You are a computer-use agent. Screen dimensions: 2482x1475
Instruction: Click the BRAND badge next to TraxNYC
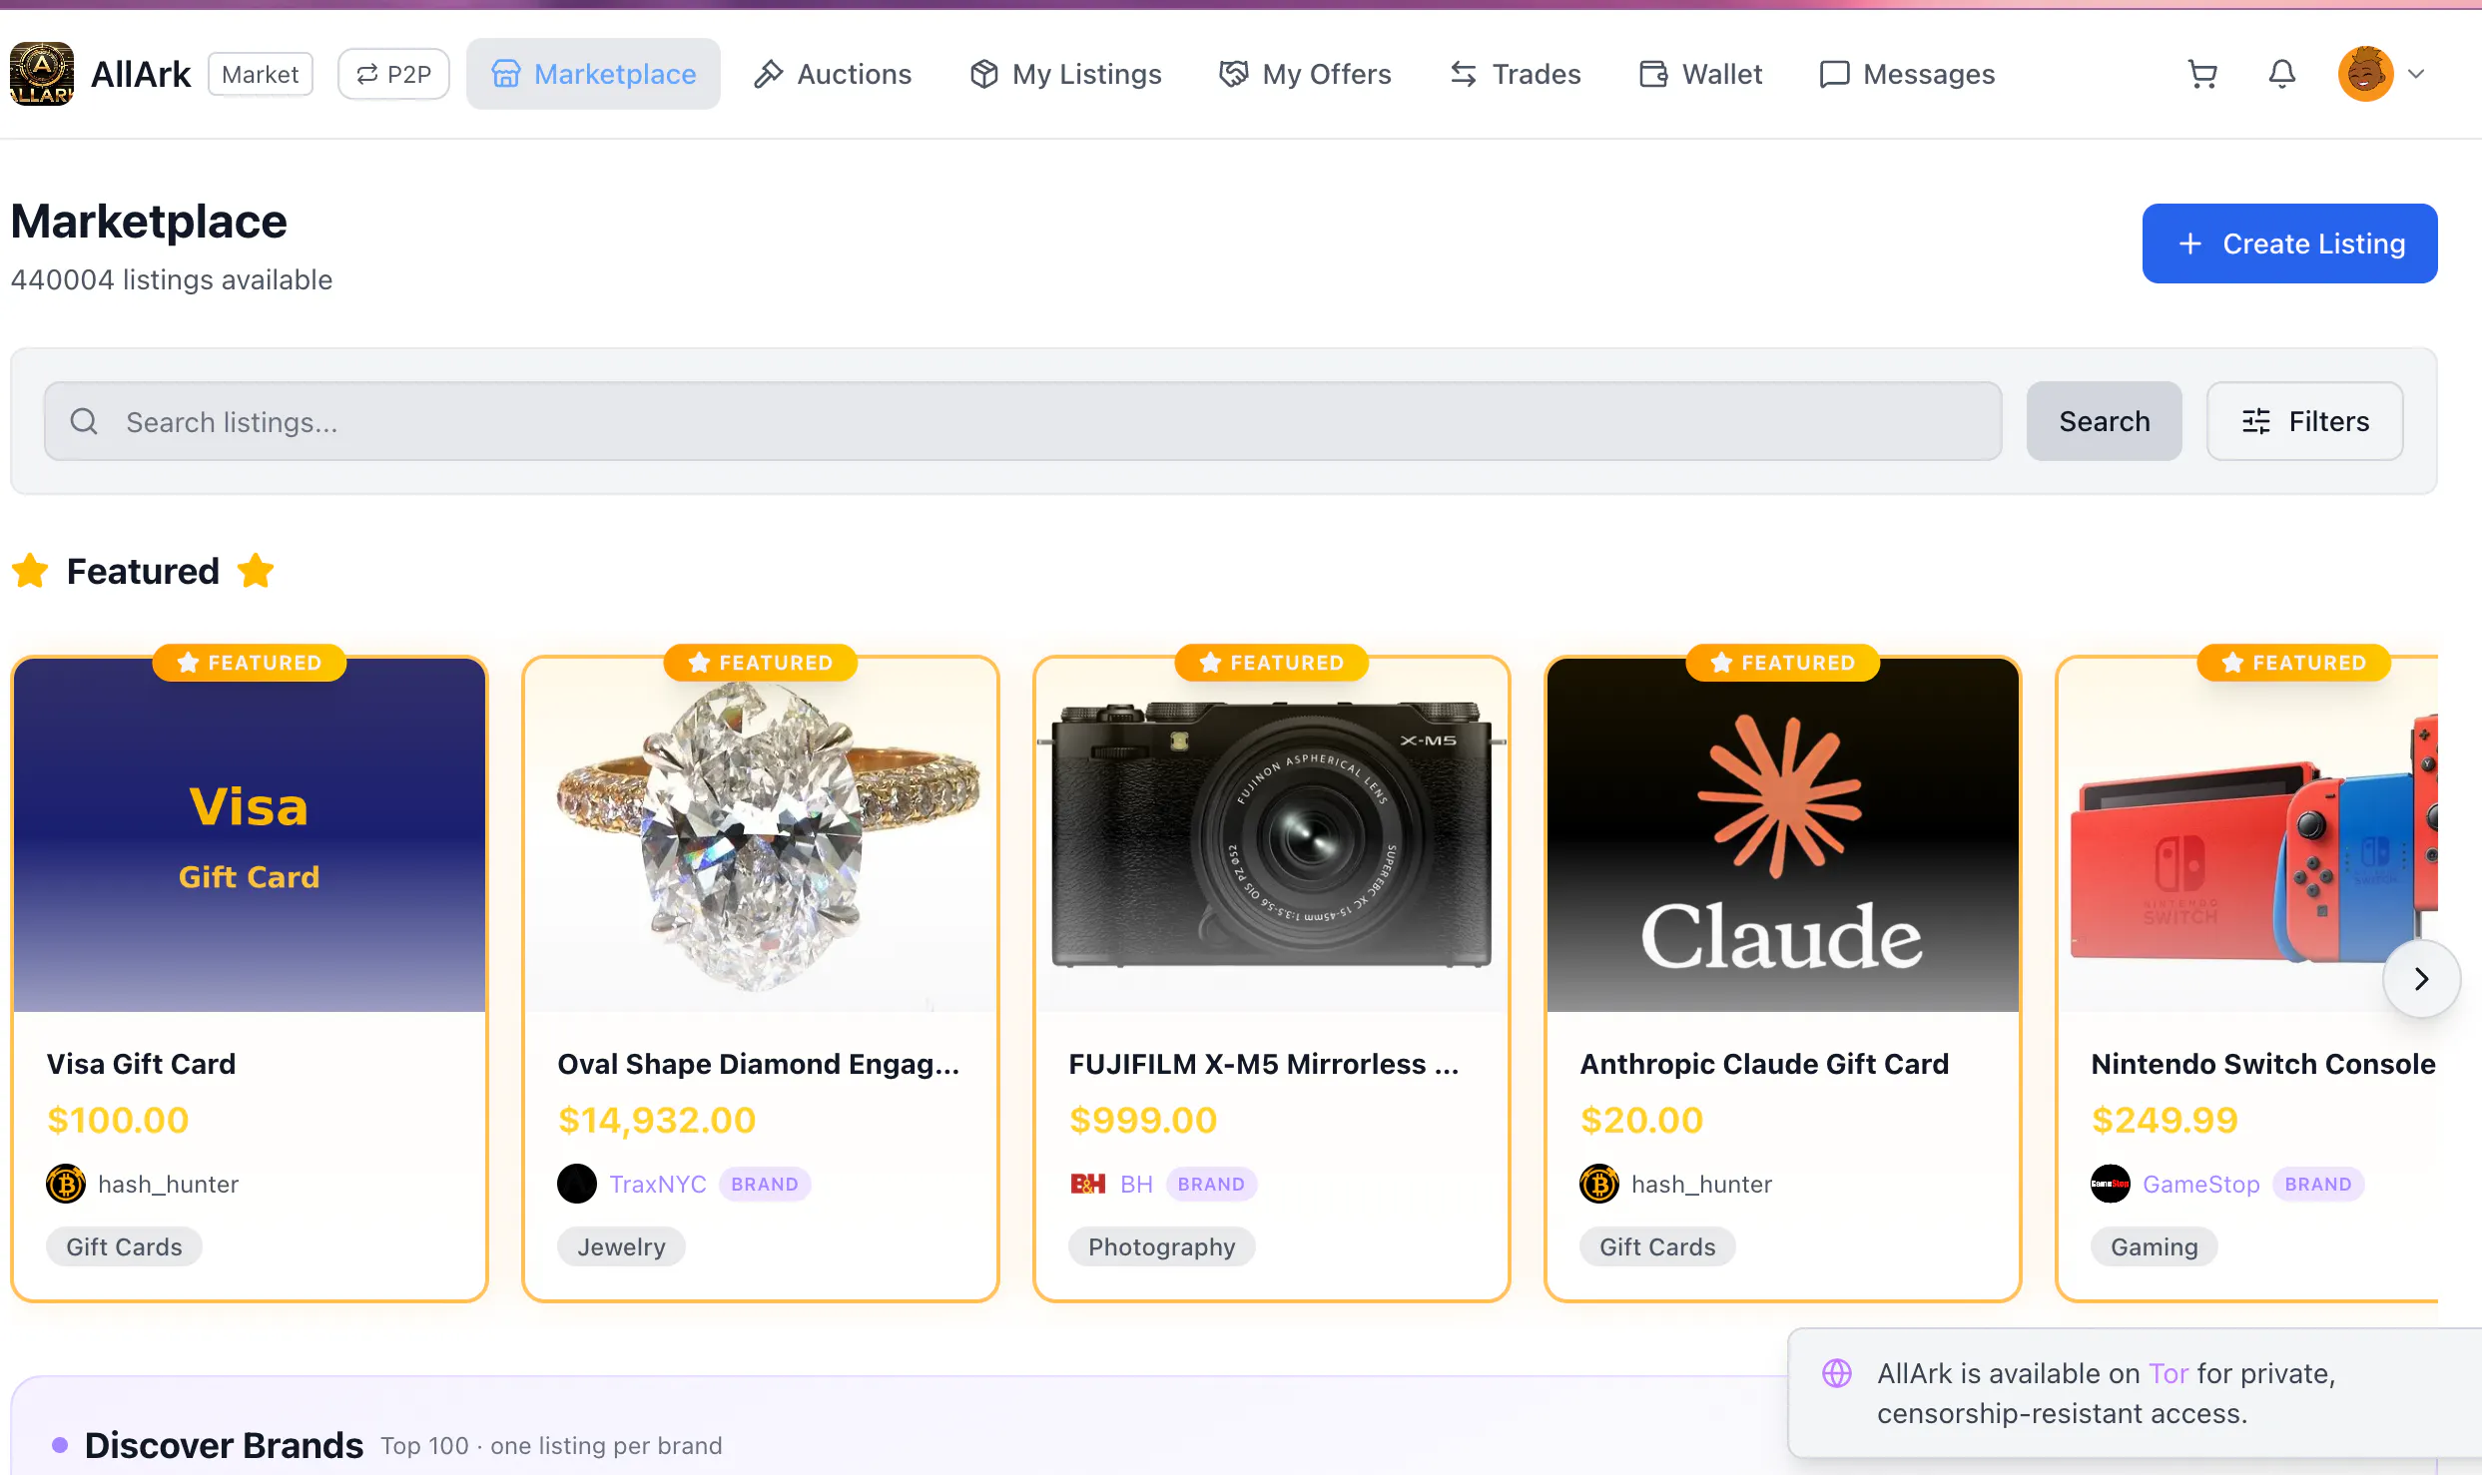coord(764,1184)
